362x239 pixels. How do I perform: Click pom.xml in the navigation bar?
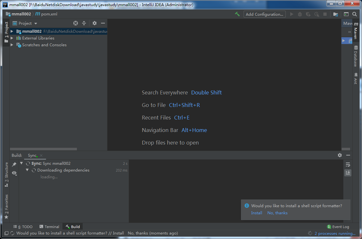point(46,14)
